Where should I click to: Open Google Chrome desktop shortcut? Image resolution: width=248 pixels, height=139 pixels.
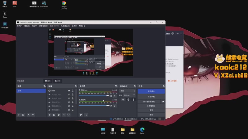point(64,5)
